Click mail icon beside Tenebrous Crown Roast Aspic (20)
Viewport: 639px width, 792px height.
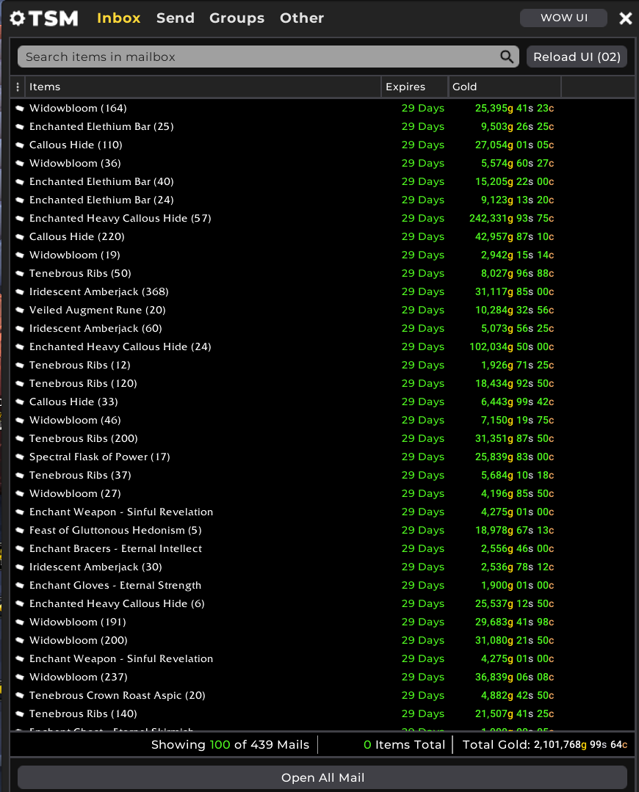coord(20,696)
